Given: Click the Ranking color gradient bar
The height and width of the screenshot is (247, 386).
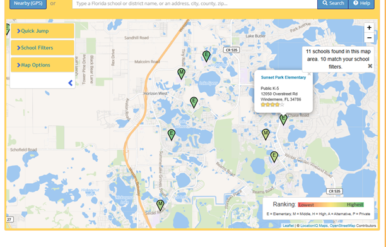Looking at the screenshot, I should 330,205.
